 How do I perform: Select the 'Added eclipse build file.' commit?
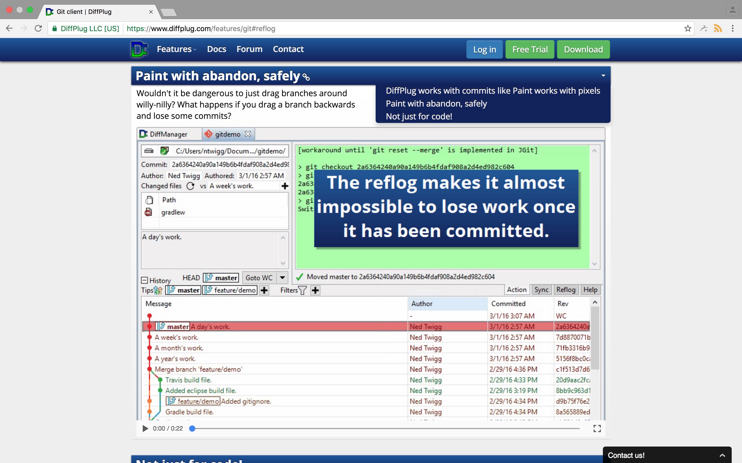[366, 390]
